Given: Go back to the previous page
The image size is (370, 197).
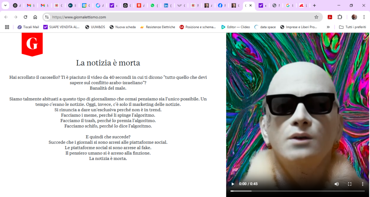Looking at the screenshot, I should coord(6,17).
